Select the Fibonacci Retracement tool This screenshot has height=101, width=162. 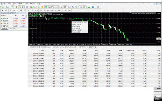[x=25, y=10]
